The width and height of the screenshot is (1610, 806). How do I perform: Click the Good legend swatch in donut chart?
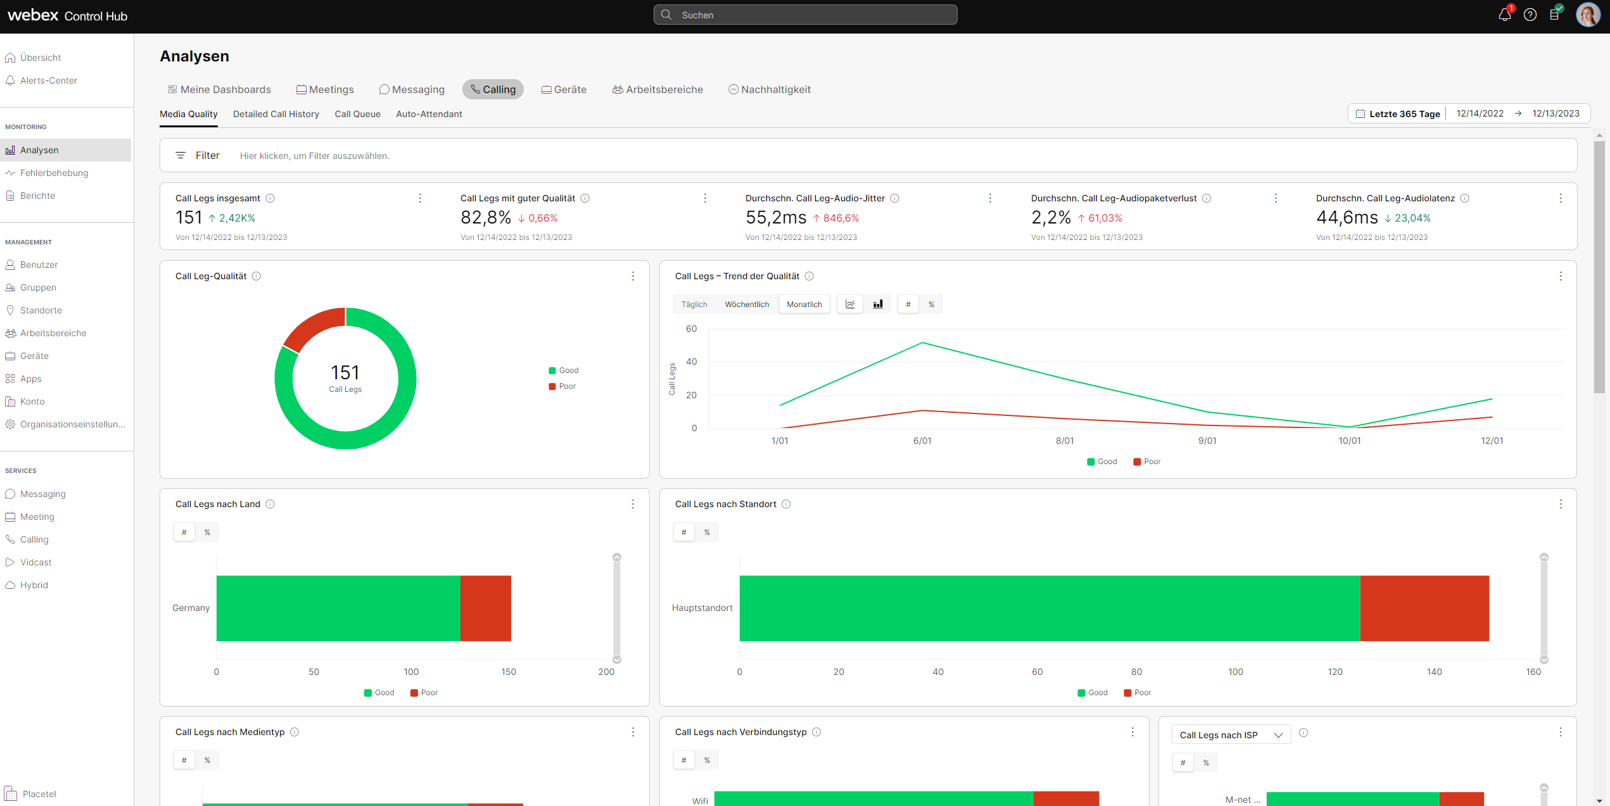point(552,371)
